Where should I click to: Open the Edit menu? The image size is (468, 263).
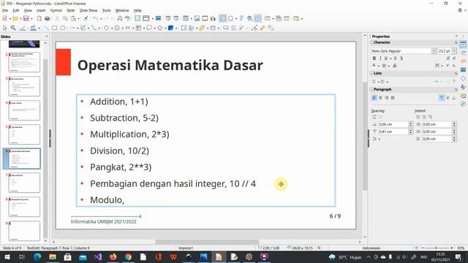[x=16, y=10]
